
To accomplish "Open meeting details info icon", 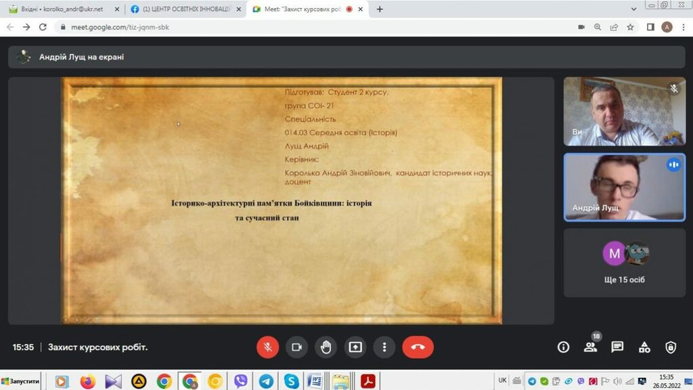I will pos(563,347).
